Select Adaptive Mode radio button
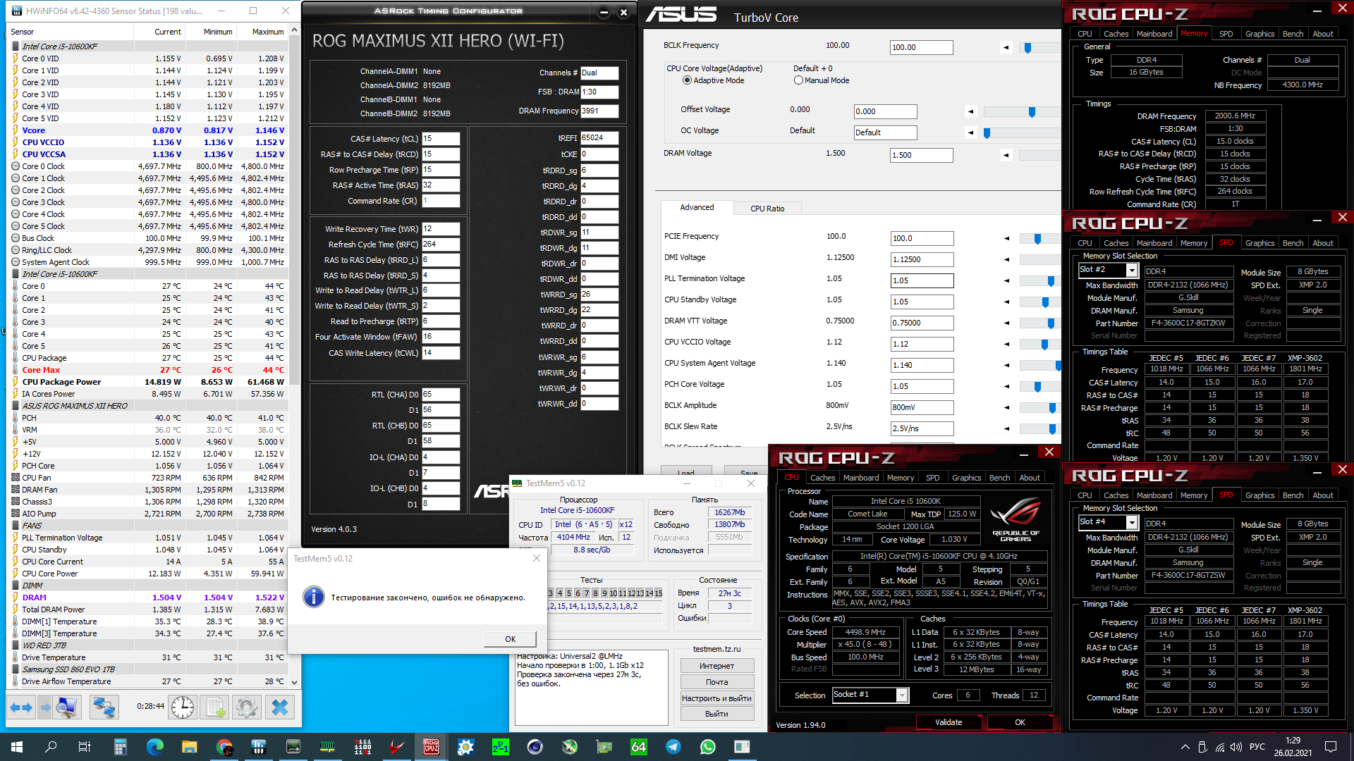This screenshot has height=761, width=1354. coord(687,80)
